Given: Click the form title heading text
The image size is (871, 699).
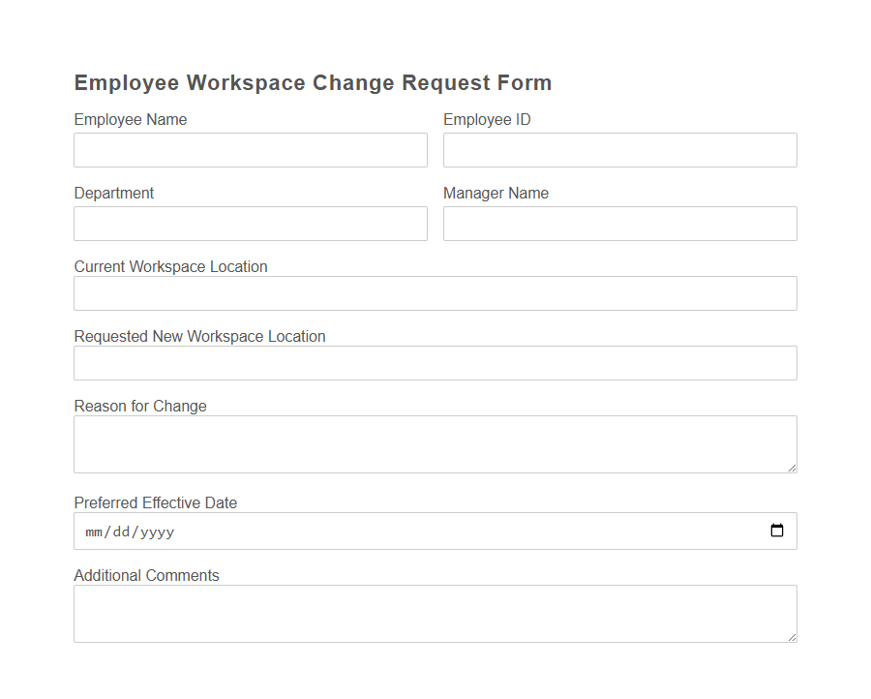Looking at the screenshot, I should point(313,83).
